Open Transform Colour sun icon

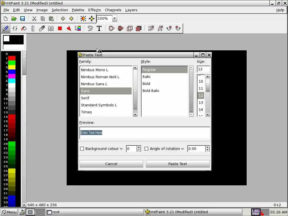pyautogui.click(x=83, y=19)
